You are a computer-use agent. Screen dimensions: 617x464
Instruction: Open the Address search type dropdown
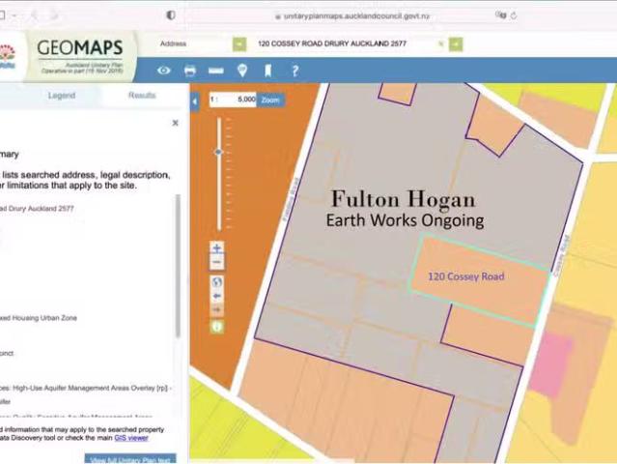coord(193,44)
